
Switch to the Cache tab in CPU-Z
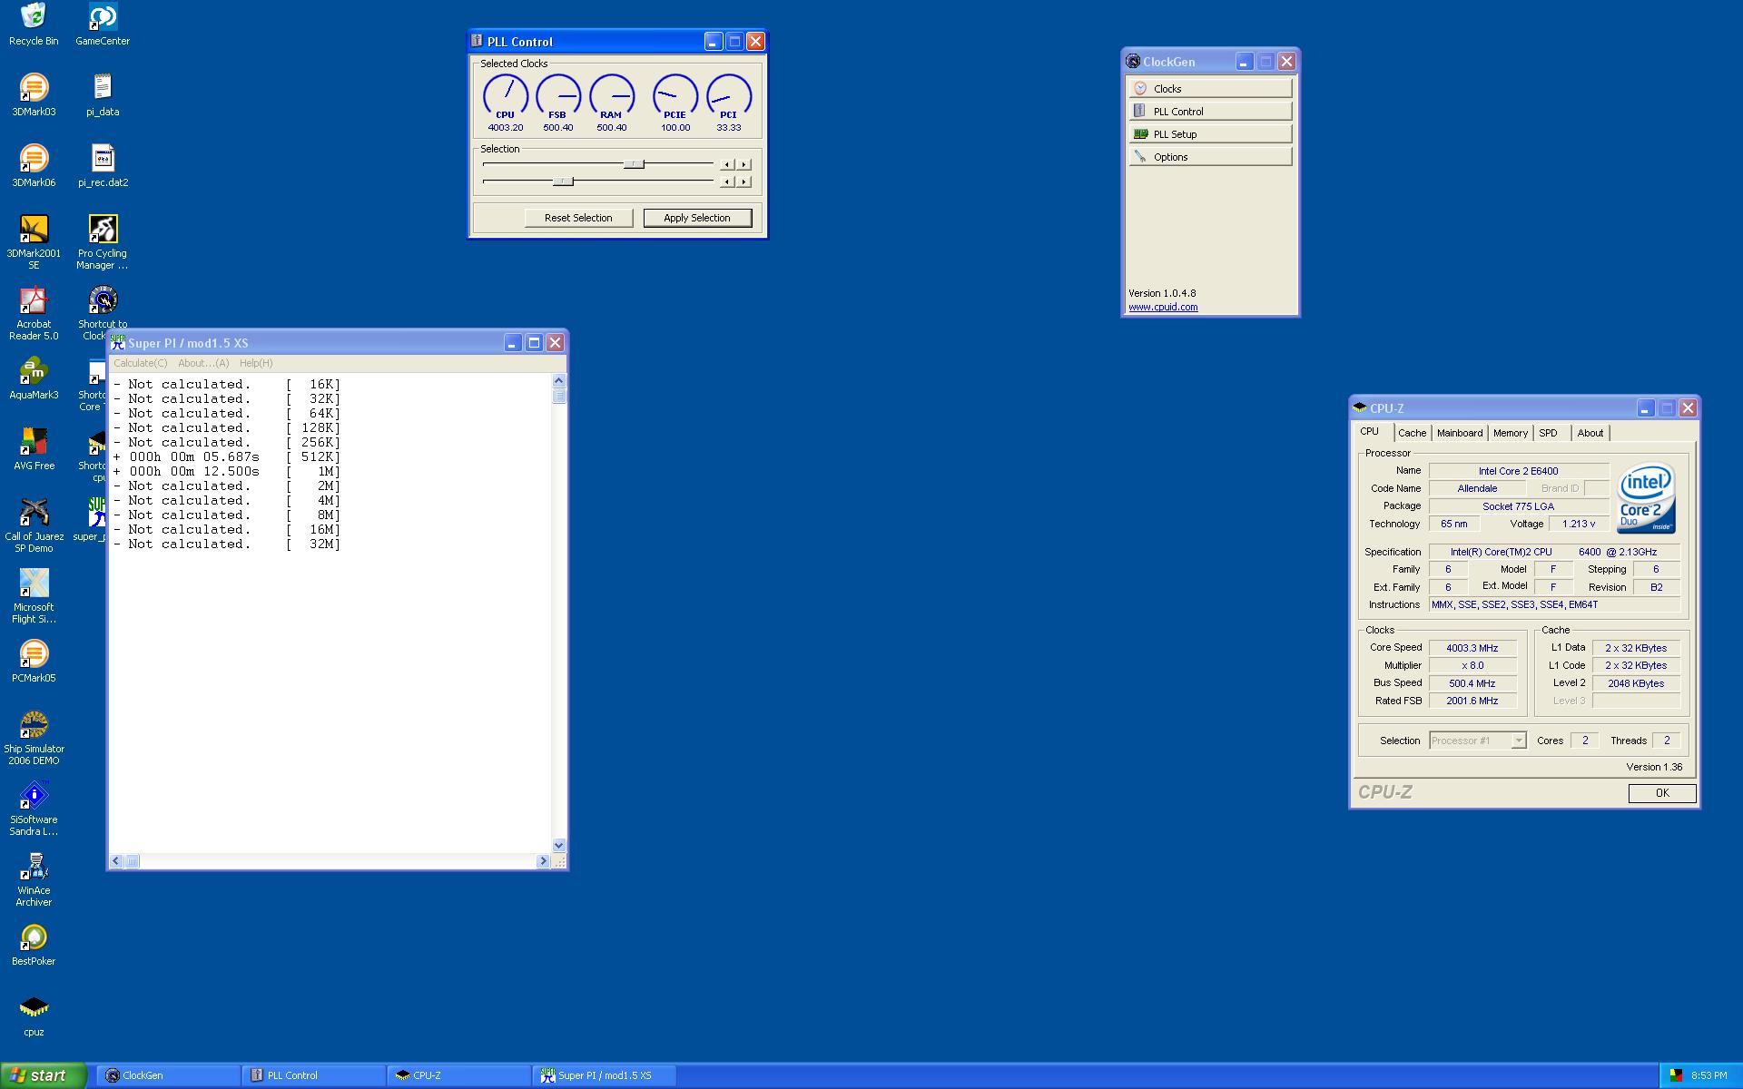point(1412,433)
